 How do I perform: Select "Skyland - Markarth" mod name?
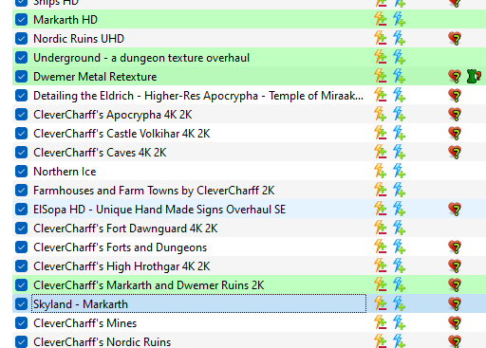point(81,304)
